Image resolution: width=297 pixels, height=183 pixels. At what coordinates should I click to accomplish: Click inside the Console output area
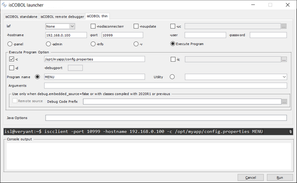point(148,156)
